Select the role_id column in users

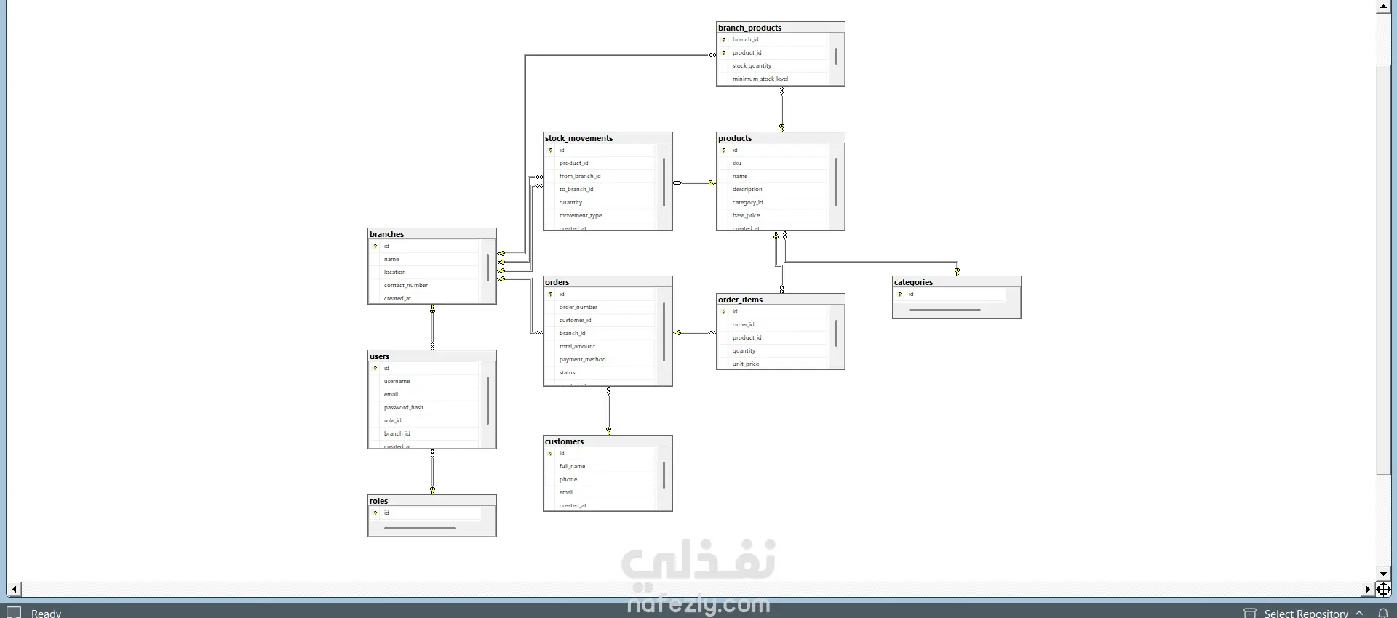pos(424,421)
